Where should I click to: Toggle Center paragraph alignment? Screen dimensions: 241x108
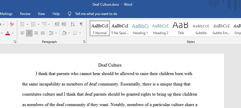pos(29,33)
